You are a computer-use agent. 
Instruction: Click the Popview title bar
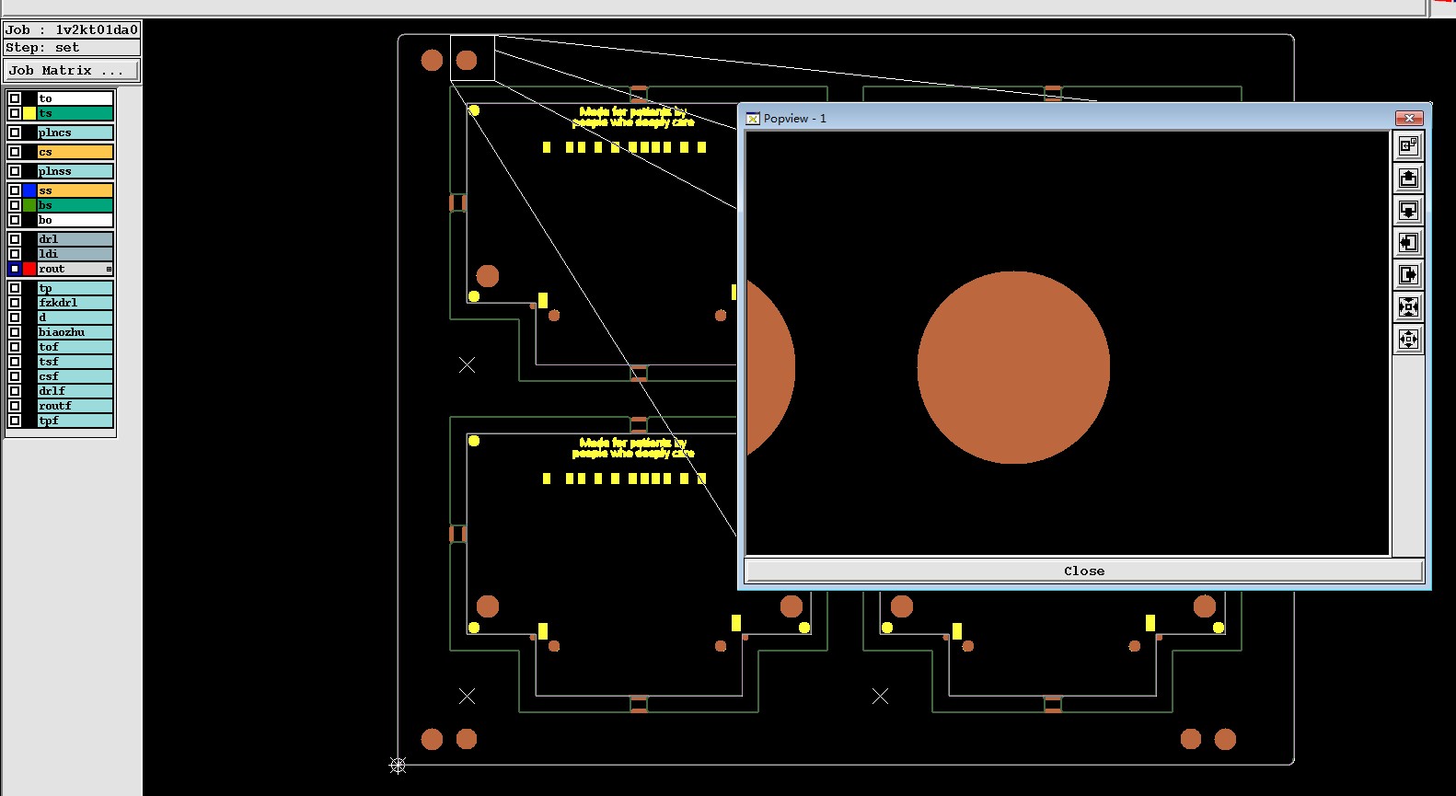[1084, 118]
